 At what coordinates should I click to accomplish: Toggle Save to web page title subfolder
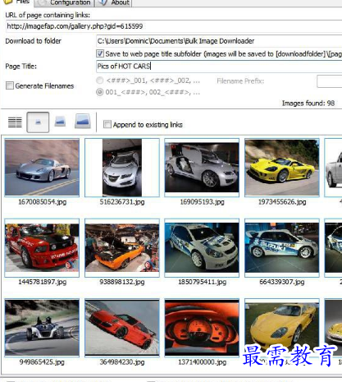pyautogui.click(x=100, y=53)
